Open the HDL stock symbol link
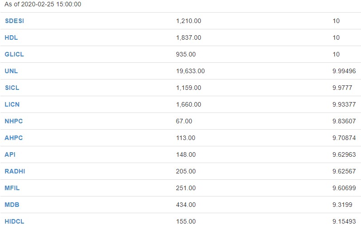361x229 pixels. (x=11, y=37)
